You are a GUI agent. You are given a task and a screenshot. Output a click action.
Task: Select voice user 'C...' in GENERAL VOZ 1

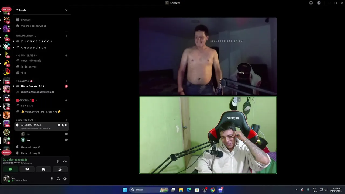[42, 134]
